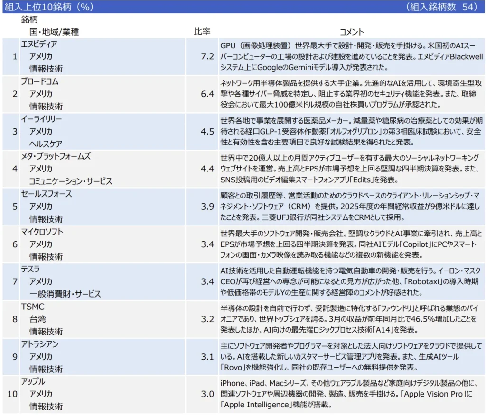Image resolution: width=486 pixels, height=415 pixels.
Task: Select the stock name イーライリリー
Action: (x=42, y=119)
